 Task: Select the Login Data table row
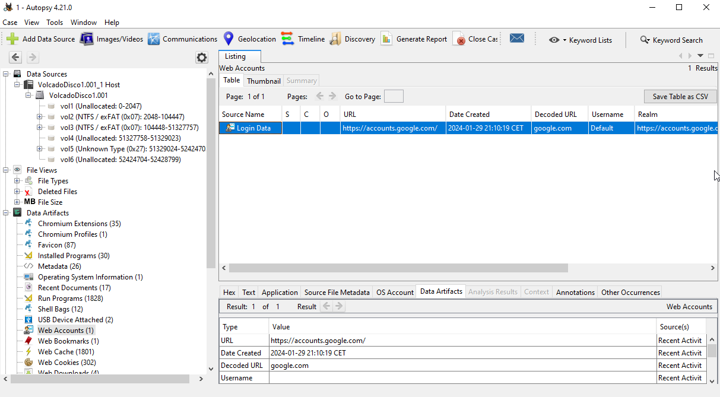[x=469, y=128]
